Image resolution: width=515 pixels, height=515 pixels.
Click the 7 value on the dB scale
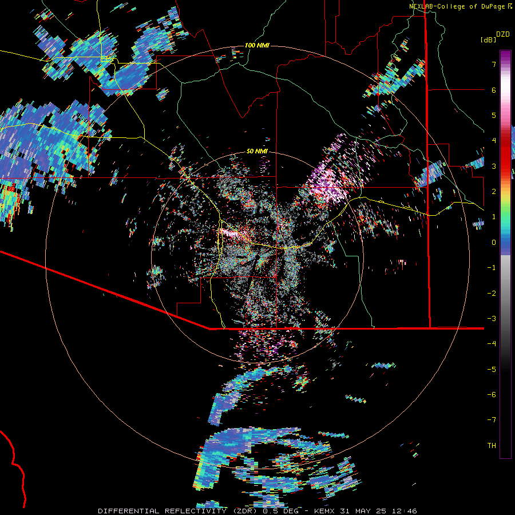click(494, 64)
